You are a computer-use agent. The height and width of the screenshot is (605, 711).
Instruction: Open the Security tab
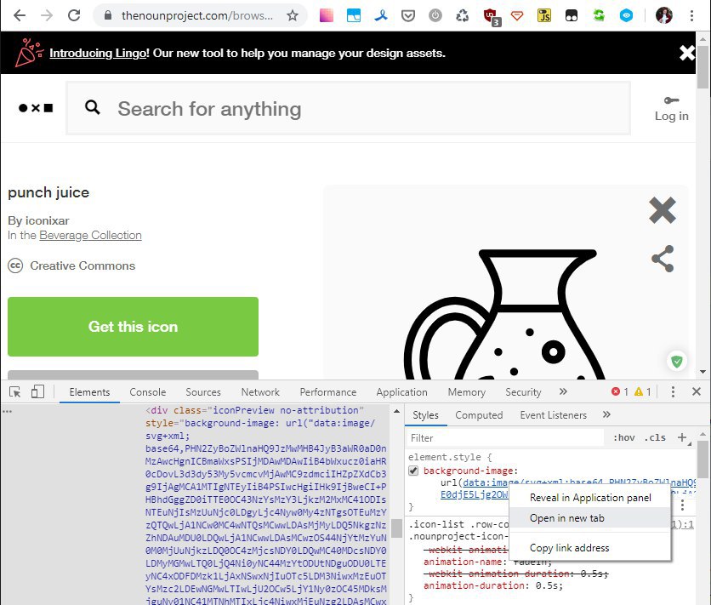(523, 391)
